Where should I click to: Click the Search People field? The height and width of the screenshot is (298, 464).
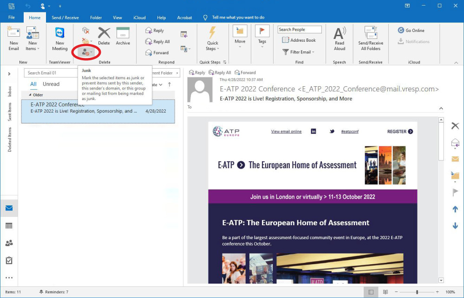(300, 30)
